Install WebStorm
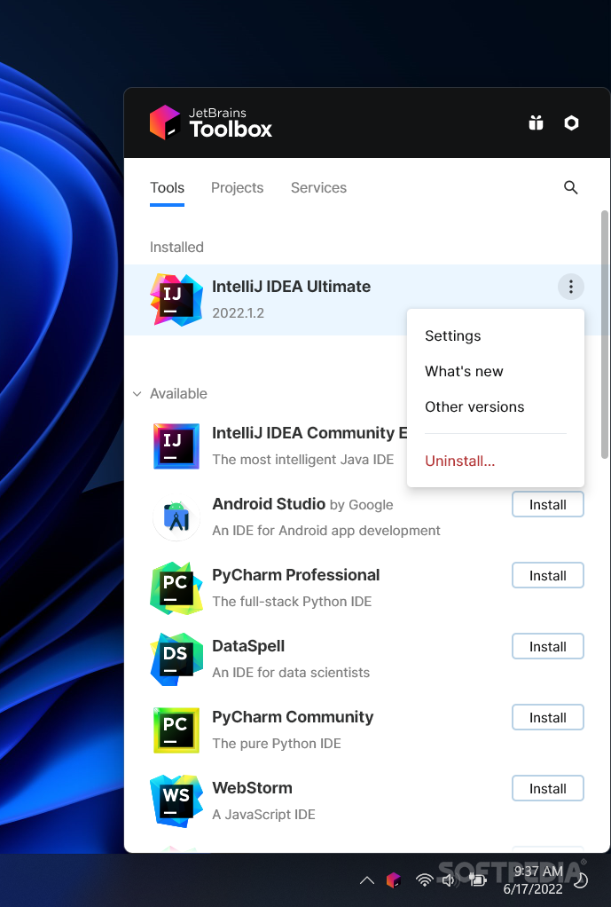 click(547, 788)
